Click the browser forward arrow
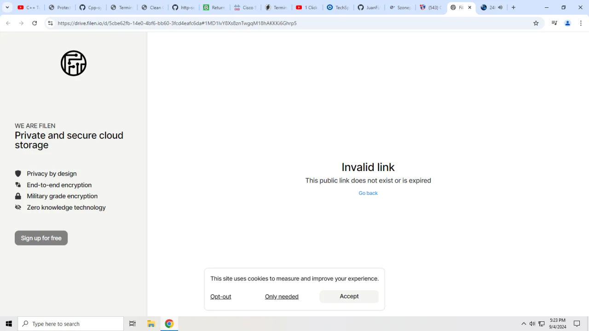This screenshot has width=589, height=331. point(21,23)
